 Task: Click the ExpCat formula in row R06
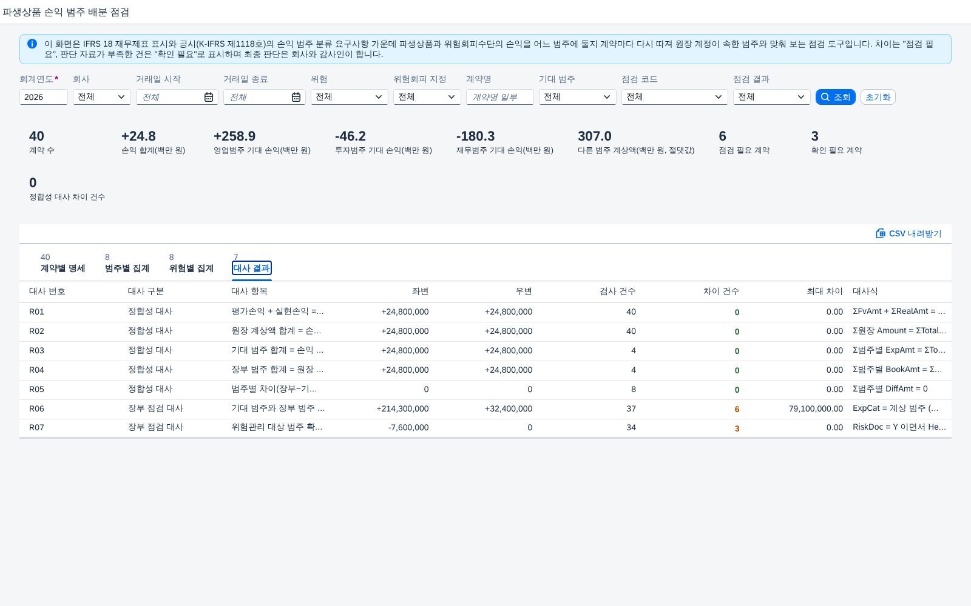pyautogui.click(x=896, y=408)
